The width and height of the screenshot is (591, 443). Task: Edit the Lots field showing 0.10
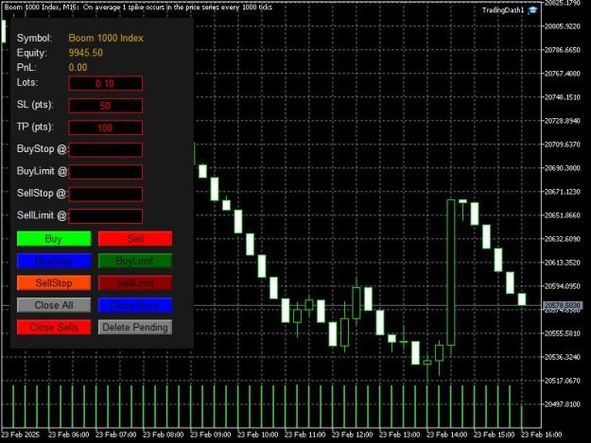coord(106,83)
